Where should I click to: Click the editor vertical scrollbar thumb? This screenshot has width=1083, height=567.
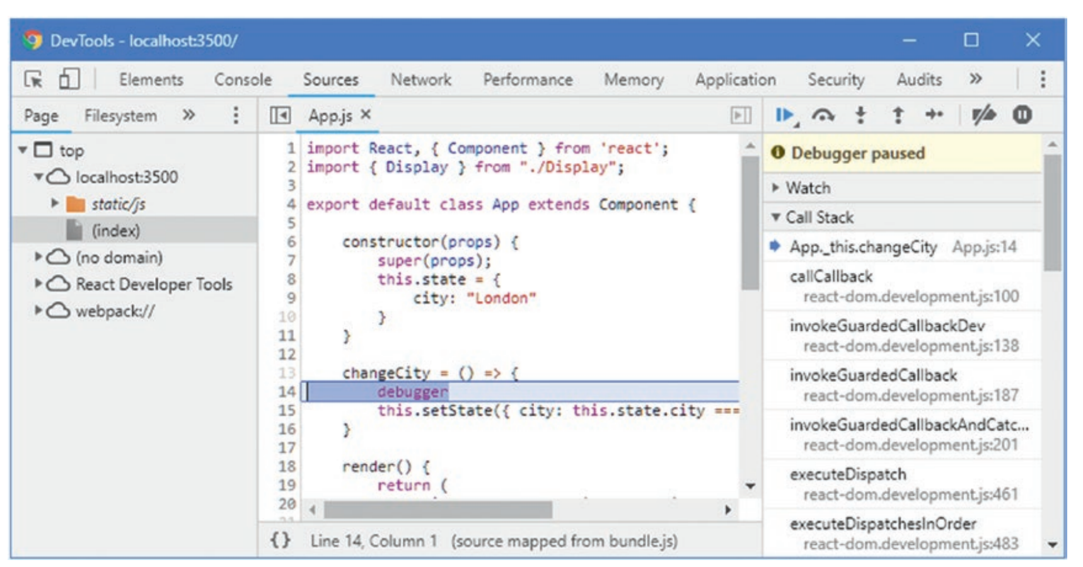tap(750, 223)
